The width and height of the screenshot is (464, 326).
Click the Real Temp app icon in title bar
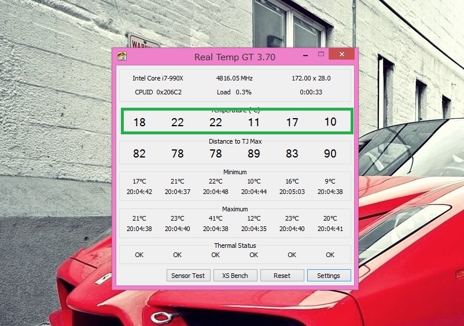coord(122,56)
